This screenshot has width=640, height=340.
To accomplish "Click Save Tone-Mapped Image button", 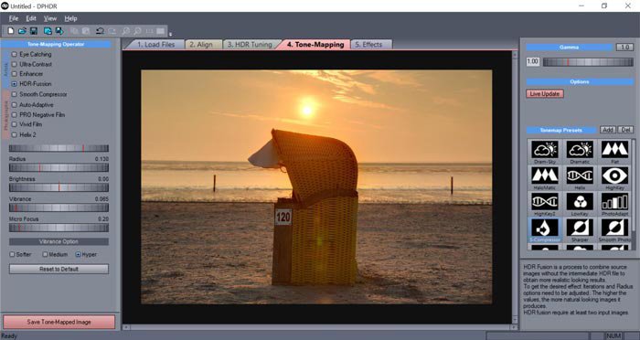I will (x=59, y=322).
